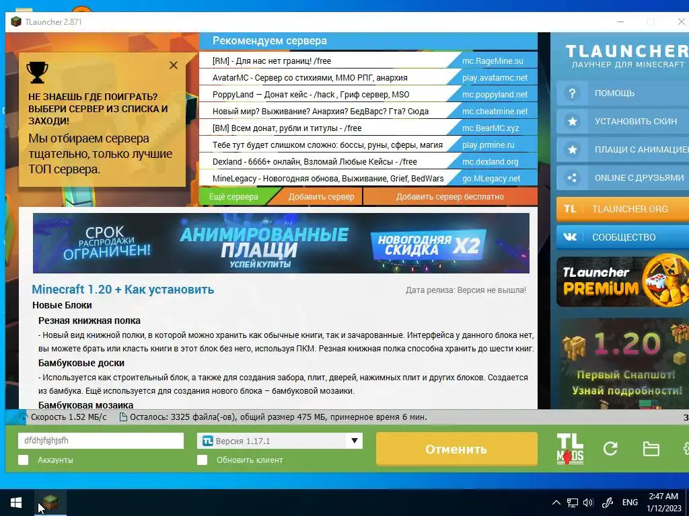
Task: Click the star icon beside УСТАНОВИТЬ СКИН
Action: [572, 122]
